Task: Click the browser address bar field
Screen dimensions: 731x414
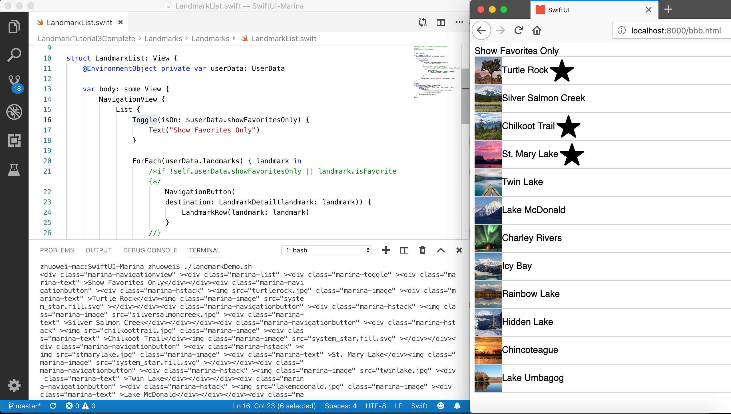Action: 676,31
